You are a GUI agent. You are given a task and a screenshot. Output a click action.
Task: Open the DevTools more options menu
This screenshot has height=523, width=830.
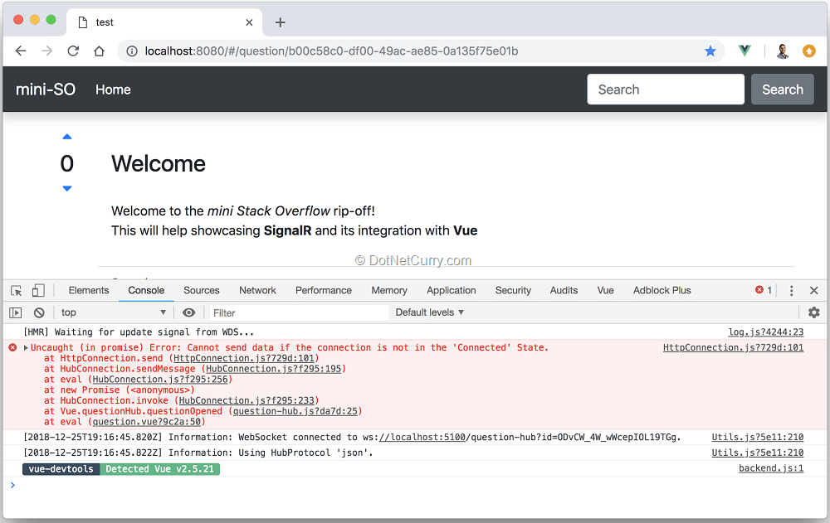coord(791,290)
